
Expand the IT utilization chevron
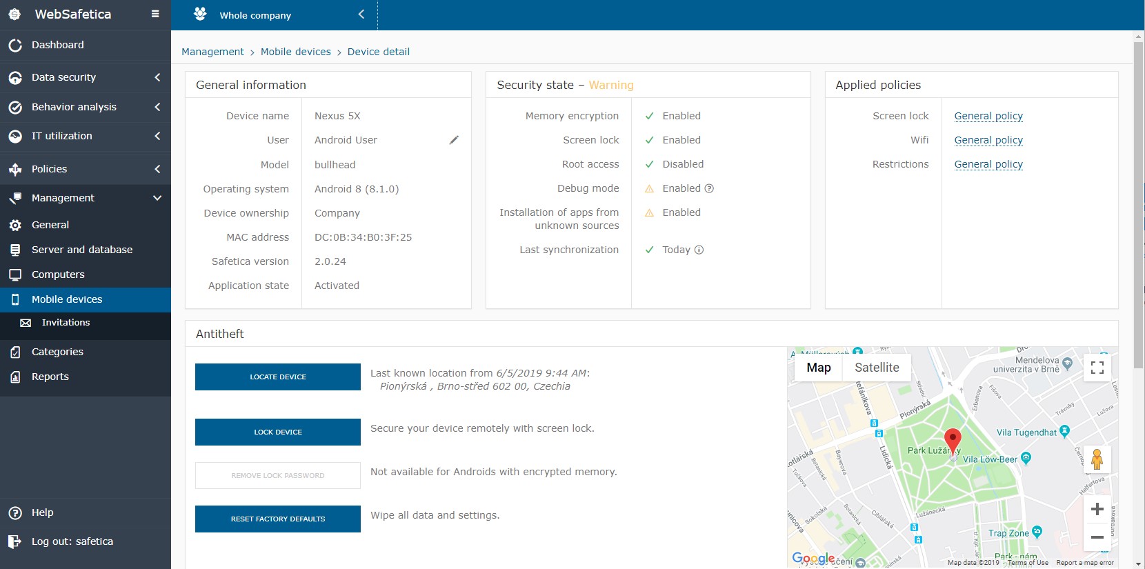157,136
